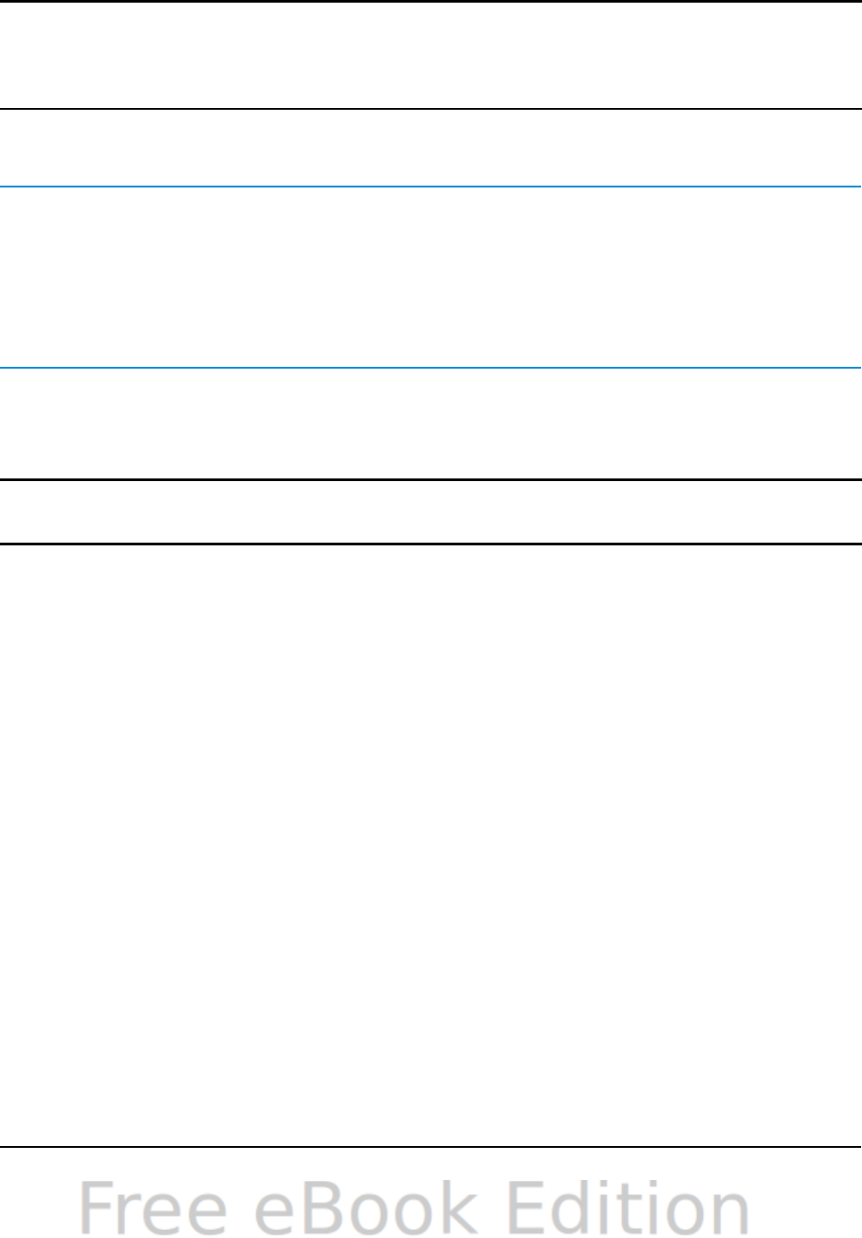This screenshot has width=862, height=1238.
Task: Click the blank band between black and upper blue line
Action: (x=431, y=148)
